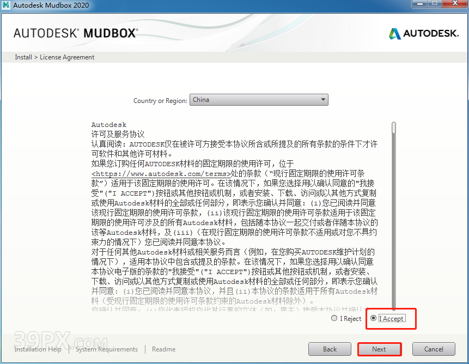Select the I Reject radio button
Screen dimensions: 469x364
tap(334, 319)
